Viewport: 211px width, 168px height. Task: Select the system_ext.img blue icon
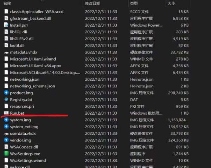(x=6, y=126)
